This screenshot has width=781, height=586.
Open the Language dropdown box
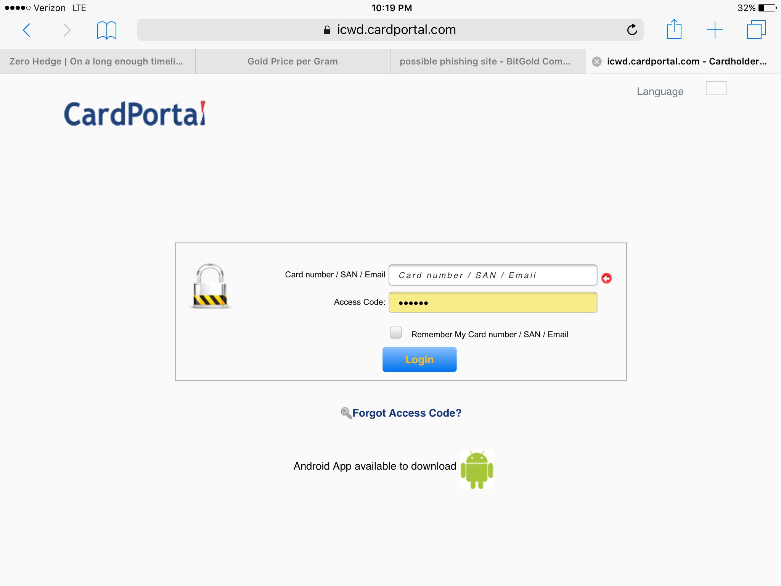(x=716, y=88)
